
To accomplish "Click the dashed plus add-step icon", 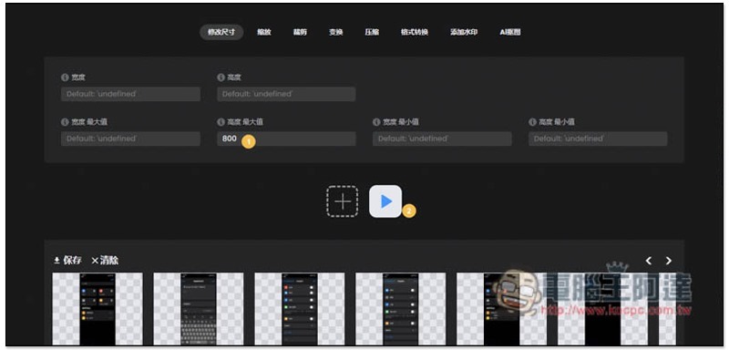I will (343, 201).
